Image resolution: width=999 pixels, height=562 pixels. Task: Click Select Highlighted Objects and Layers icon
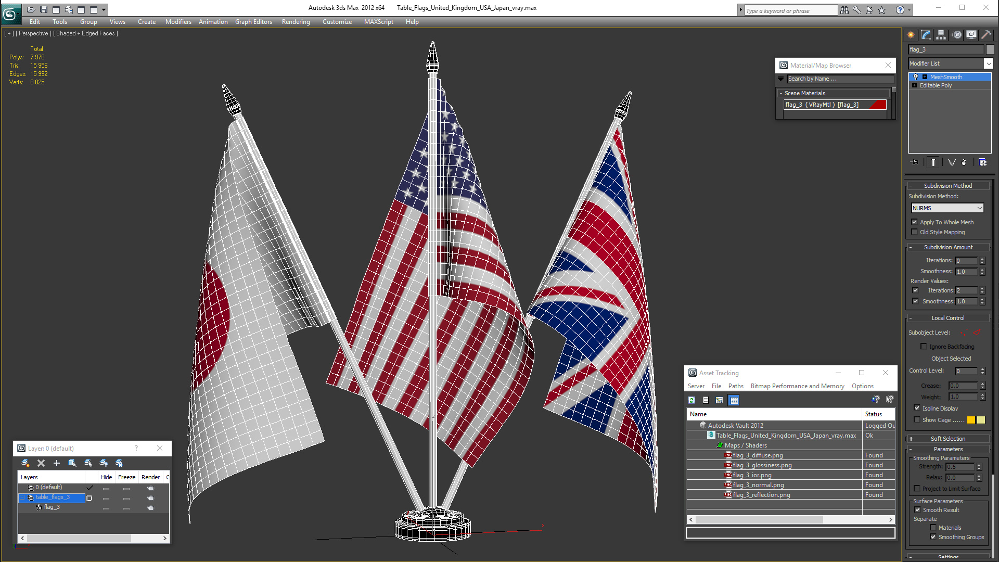(x=72, y=463)
